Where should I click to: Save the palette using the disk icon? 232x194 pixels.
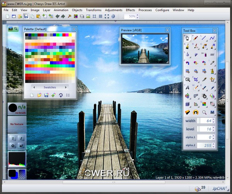46,95
